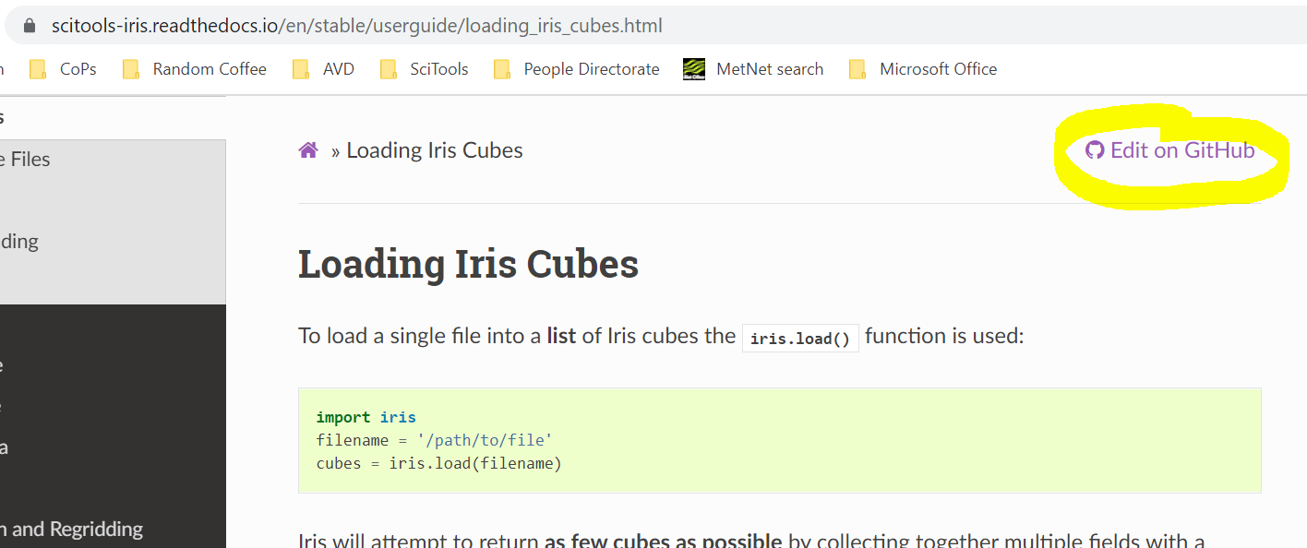Viewport: 1307px width, 548px height.
Task: Click the Microsoft Office bookmark folder icon
Action: [857, 68]
